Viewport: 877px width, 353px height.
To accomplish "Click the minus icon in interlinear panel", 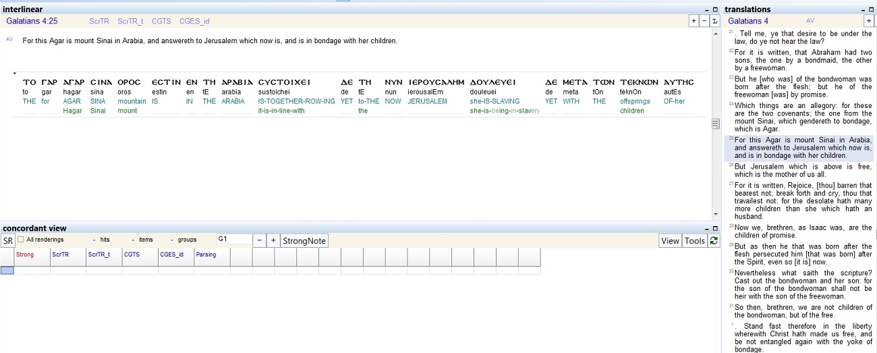I will (704, 21).
